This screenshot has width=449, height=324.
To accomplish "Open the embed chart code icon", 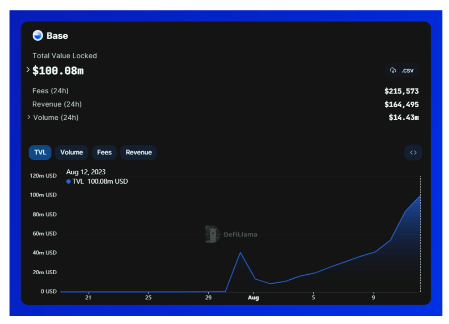I will 413,153.
